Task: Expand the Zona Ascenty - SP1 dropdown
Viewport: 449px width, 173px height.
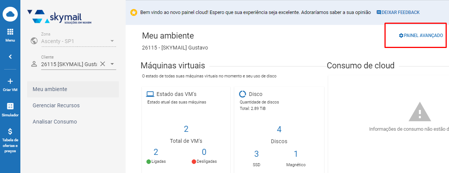Action: coord(112,41)
